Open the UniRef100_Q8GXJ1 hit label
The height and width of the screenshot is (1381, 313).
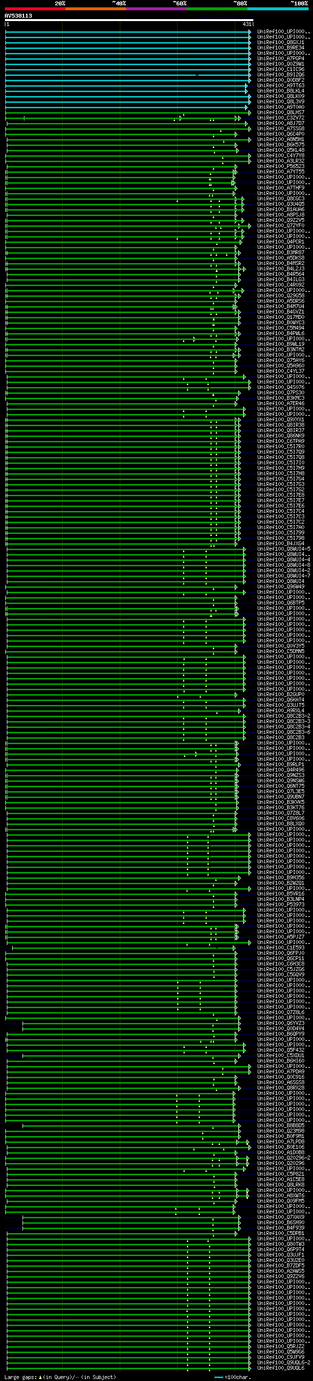pos(281,42)
